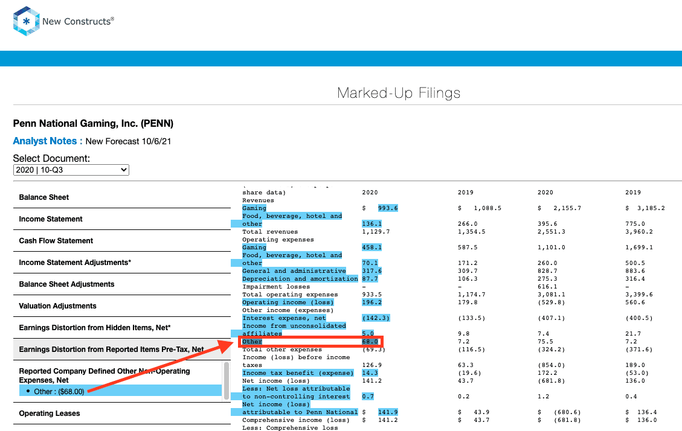Click the Total revenues value 1,129.7
Image resolution: width=682 pixels, height=431 pixels.
coord(376,232)
